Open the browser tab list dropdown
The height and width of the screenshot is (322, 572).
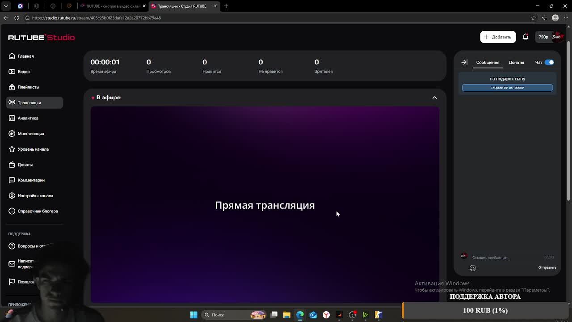[x=6, y=6]
